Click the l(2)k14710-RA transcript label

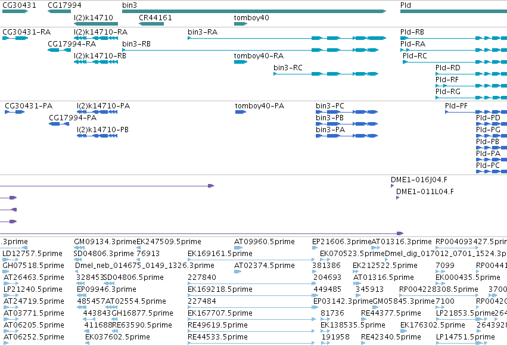tap(101, 32)
